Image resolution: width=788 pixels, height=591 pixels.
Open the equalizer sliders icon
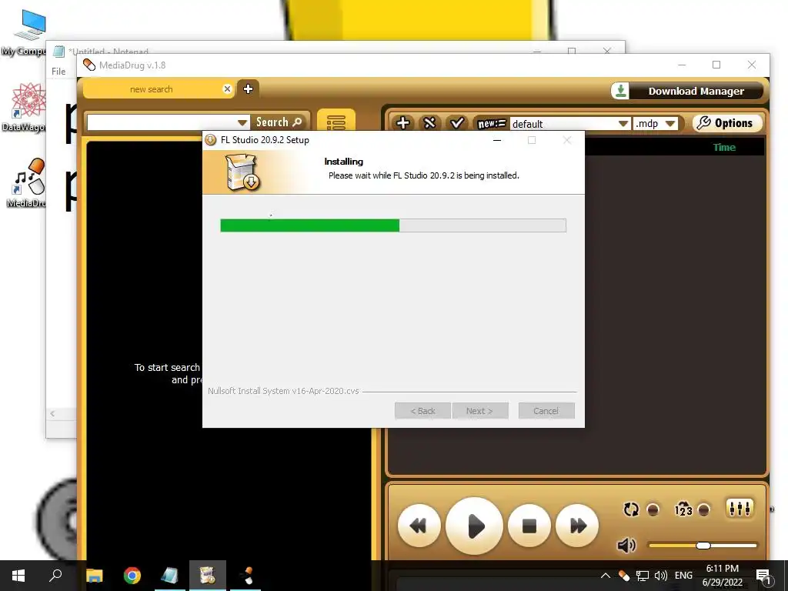pyautogui.click(x=740, y=509)
